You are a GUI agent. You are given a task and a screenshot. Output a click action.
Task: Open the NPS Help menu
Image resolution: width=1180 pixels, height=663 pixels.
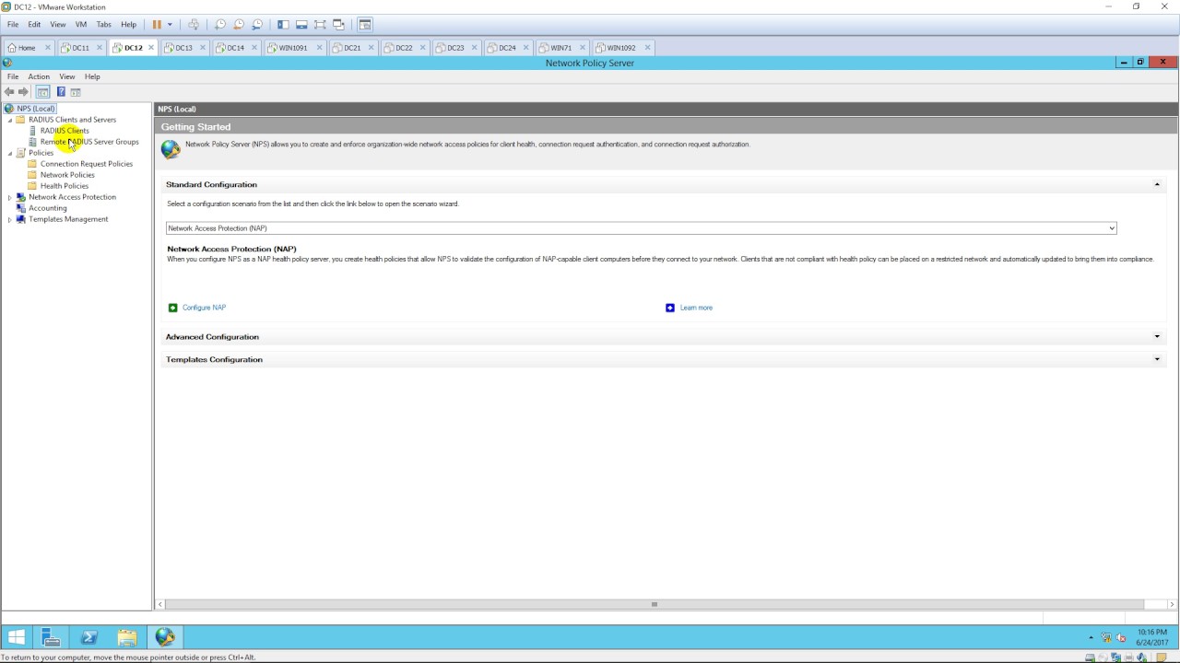(92, 76)
